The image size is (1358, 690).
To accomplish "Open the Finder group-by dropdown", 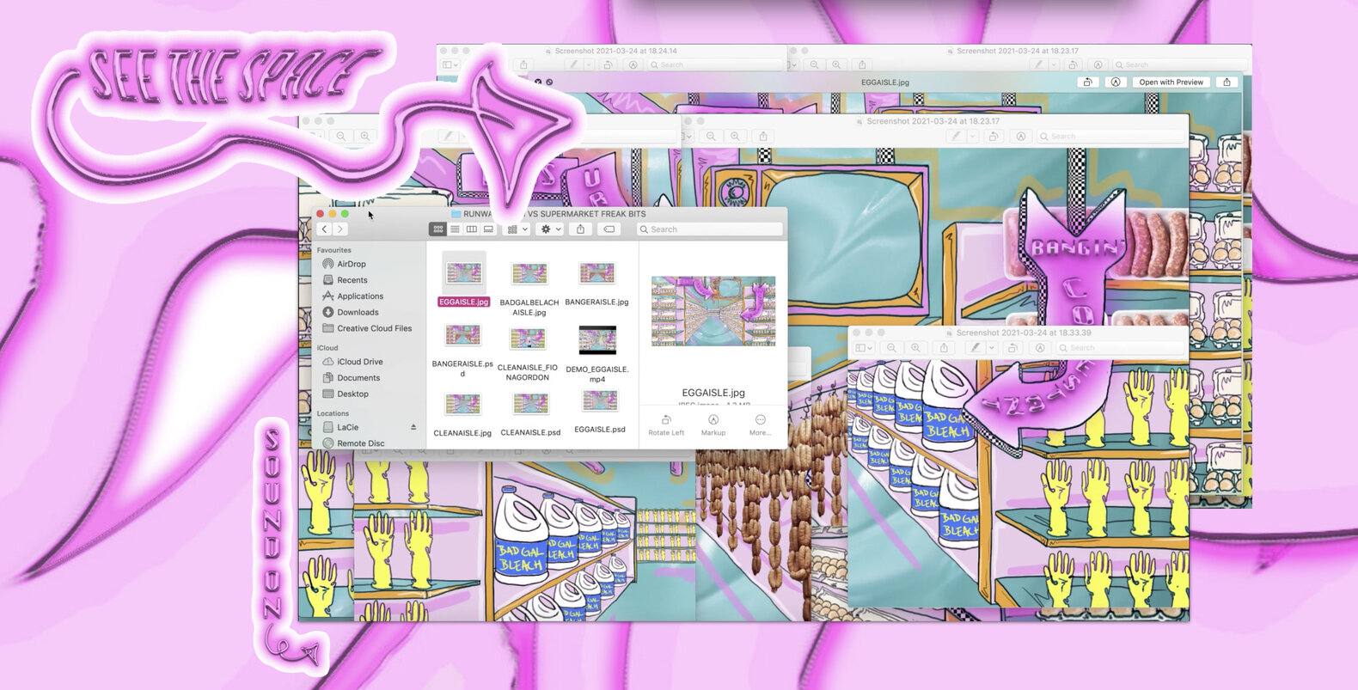I will point(517,229).
